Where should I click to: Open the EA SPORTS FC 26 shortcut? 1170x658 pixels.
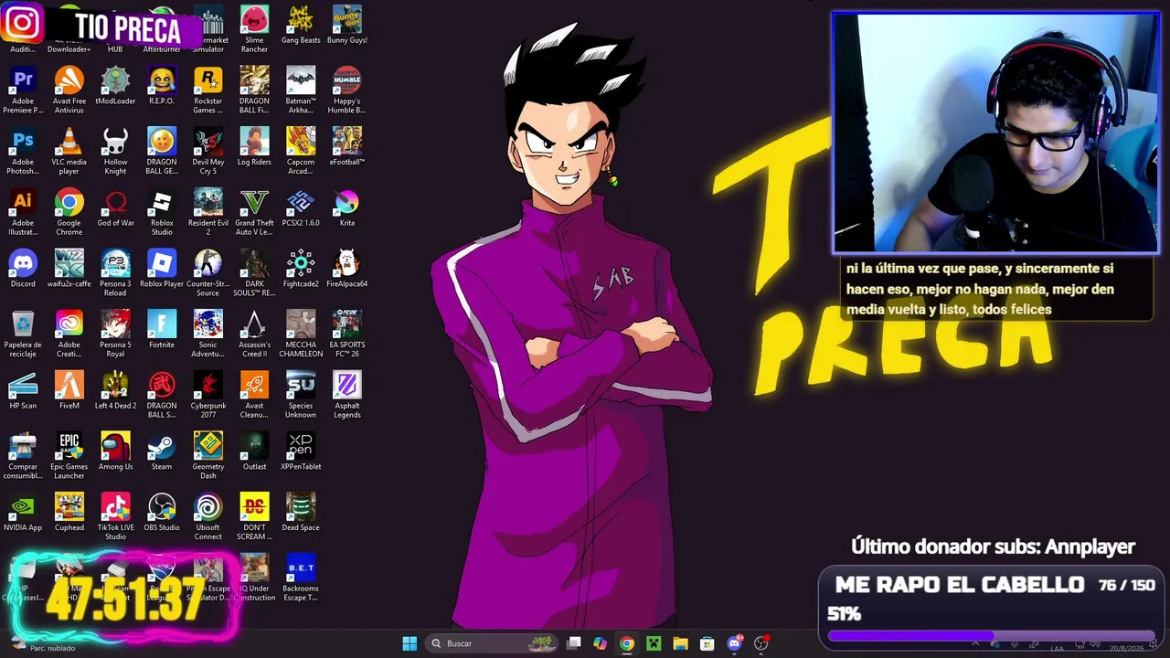(347, 334)
